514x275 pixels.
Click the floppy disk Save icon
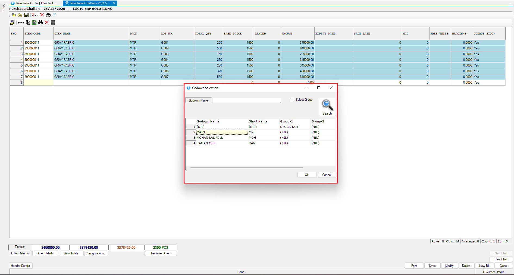pyautogui.click(x=26, y=15)
